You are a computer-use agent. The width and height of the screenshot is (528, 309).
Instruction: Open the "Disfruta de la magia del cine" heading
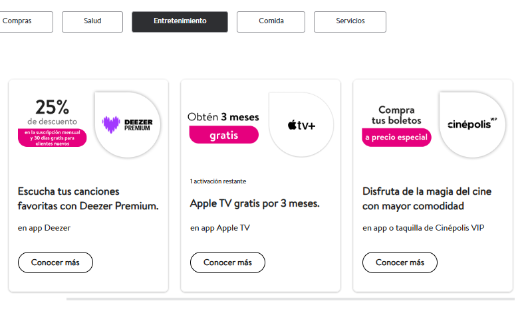(427, 199)
